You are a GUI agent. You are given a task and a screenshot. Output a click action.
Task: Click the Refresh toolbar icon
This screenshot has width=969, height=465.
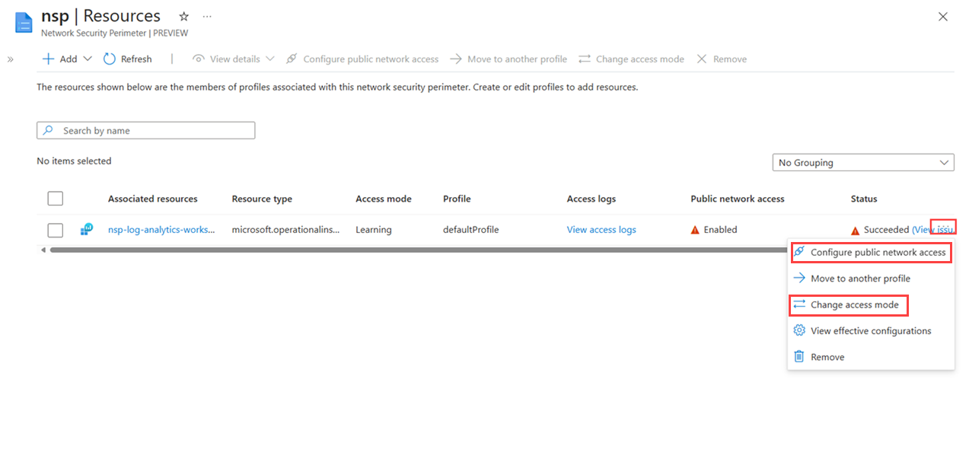tap(110, 59)
